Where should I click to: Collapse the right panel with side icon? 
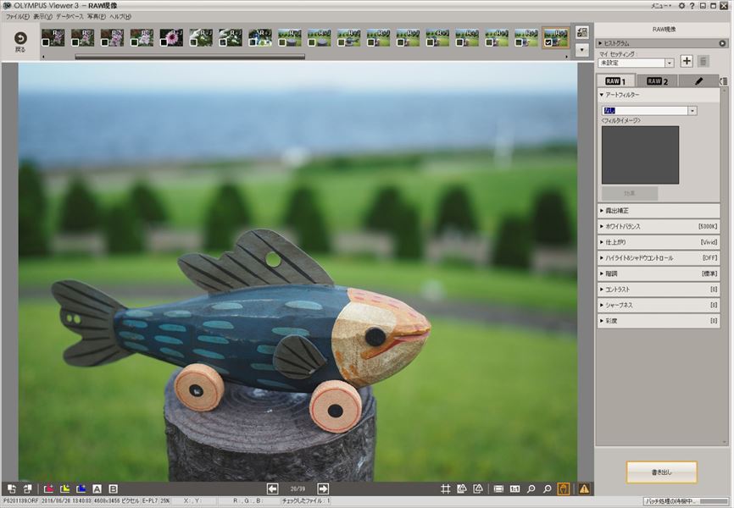coord(723,81)
